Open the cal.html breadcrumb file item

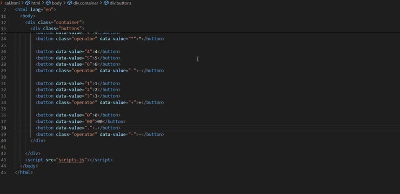click(12, 3)
